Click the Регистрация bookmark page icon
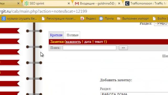Screen dimensions: 168x95 pos(43,18)
